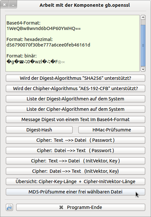Check whether SHA256 digest is supported

(x=75, y=78)
